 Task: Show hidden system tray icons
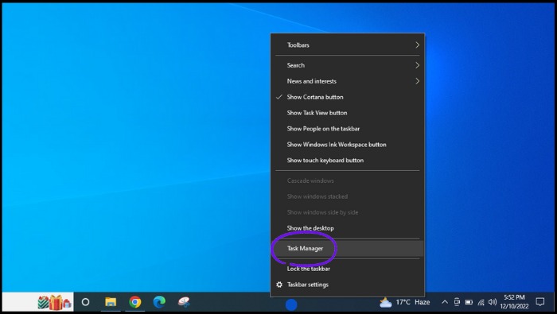coord(444,302)
